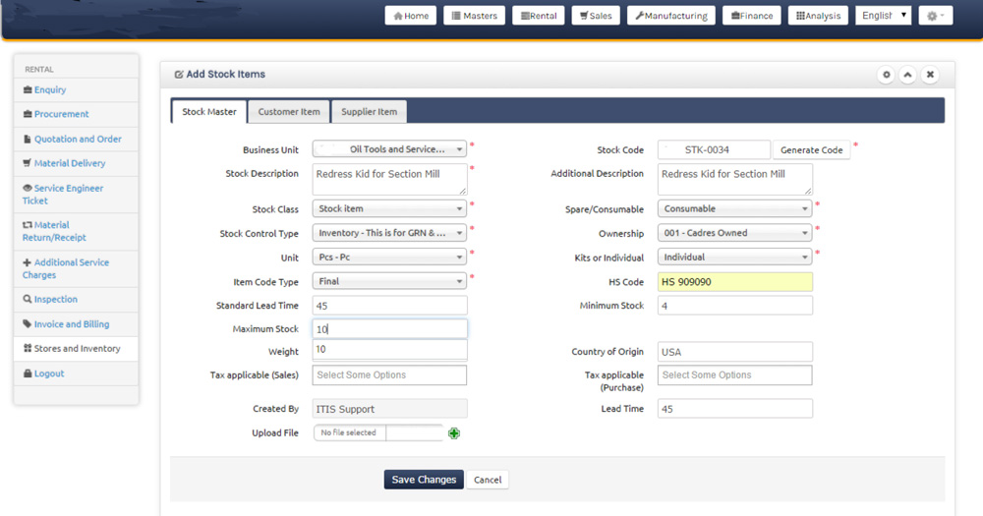Open the top-right settings gear menu
This screenshot has width=983, height=516.
(935, 16)
